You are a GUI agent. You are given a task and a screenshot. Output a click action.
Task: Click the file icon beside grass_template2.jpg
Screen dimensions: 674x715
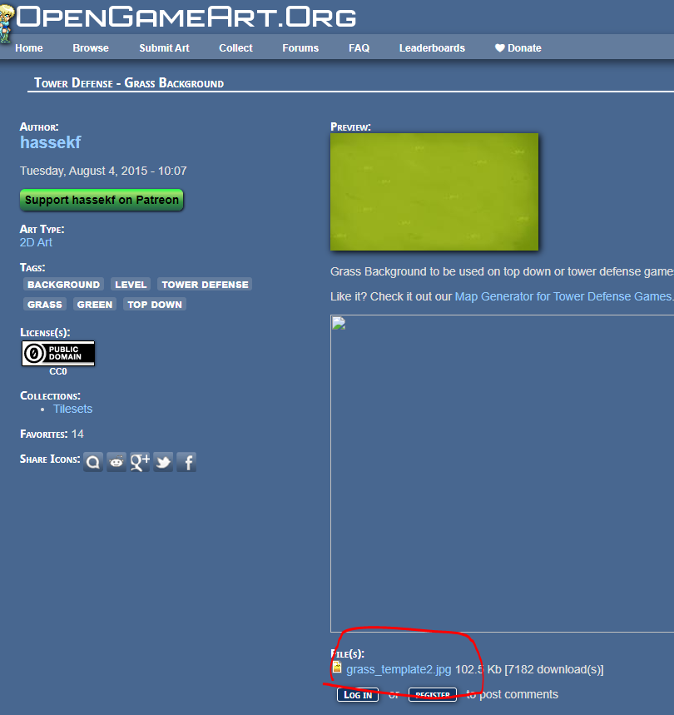click(x=337, y=668)
